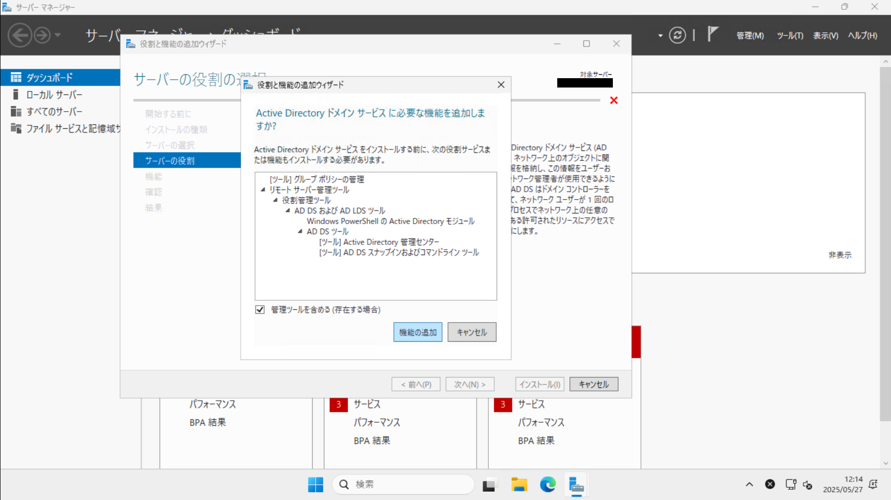The image size is (891, 500).
Task: Select サーバーの選択 wizard step
Action: [x=169, y=145]
